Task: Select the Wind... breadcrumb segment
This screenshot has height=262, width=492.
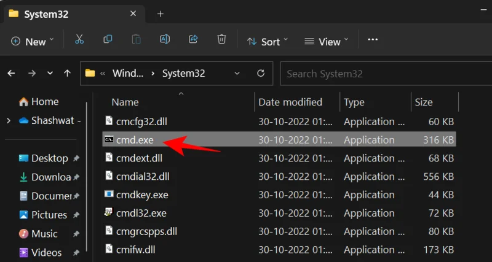Action: click(128, 74)
